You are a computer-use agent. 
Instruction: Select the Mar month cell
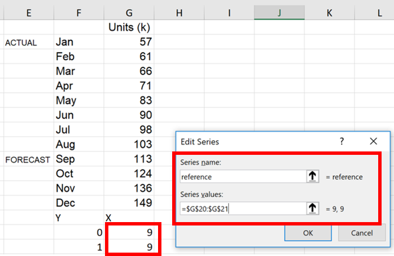(78, 71)
